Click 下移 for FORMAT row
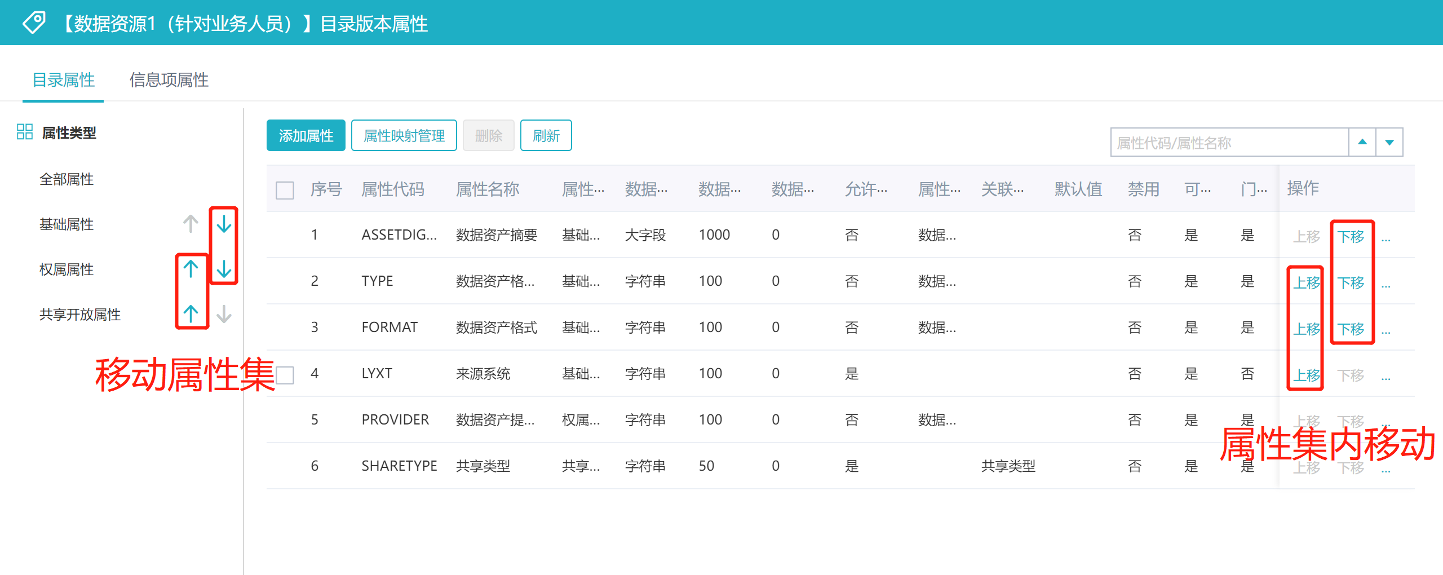This screenshot has width=1443, height=575. tap(1351, 329)
